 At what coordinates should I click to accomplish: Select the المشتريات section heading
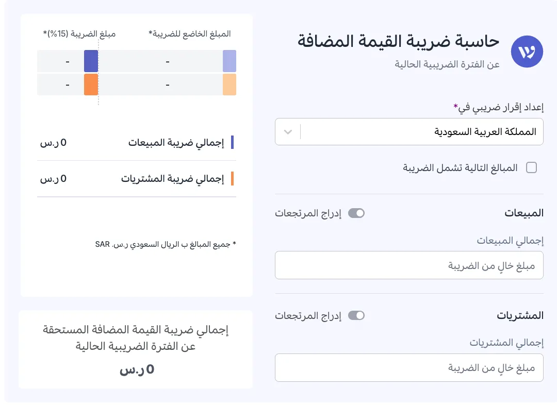click(520, 315)
